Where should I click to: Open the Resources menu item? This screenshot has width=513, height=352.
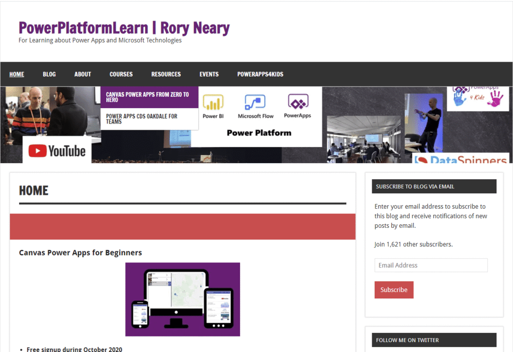166,74
